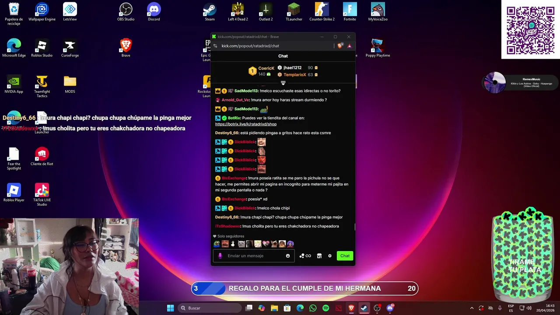
Task: Click username Arnold_Gut_Ve in chat
Action: pyautogui.click(x=235, y=100)
